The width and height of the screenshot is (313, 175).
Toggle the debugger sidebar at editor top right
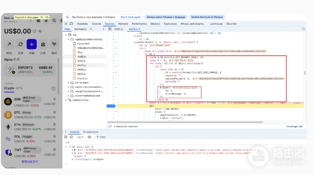tap(303, 29)
